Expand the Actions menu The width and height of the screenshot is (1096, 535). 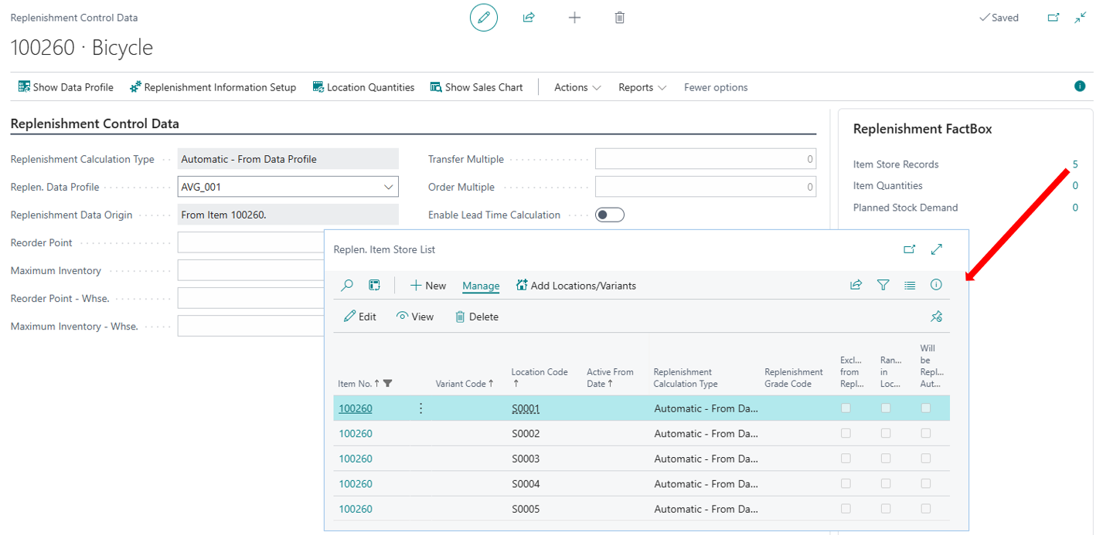pos(577,87)
